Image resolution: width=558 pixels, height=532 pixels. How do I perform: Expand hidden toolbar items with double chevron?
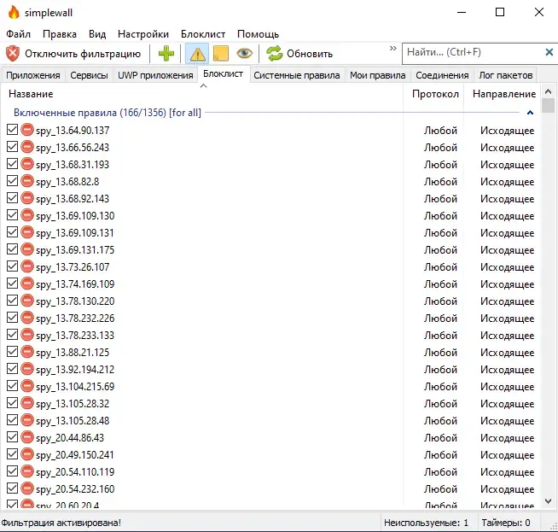pyautogui.click(x=392, y=48)
